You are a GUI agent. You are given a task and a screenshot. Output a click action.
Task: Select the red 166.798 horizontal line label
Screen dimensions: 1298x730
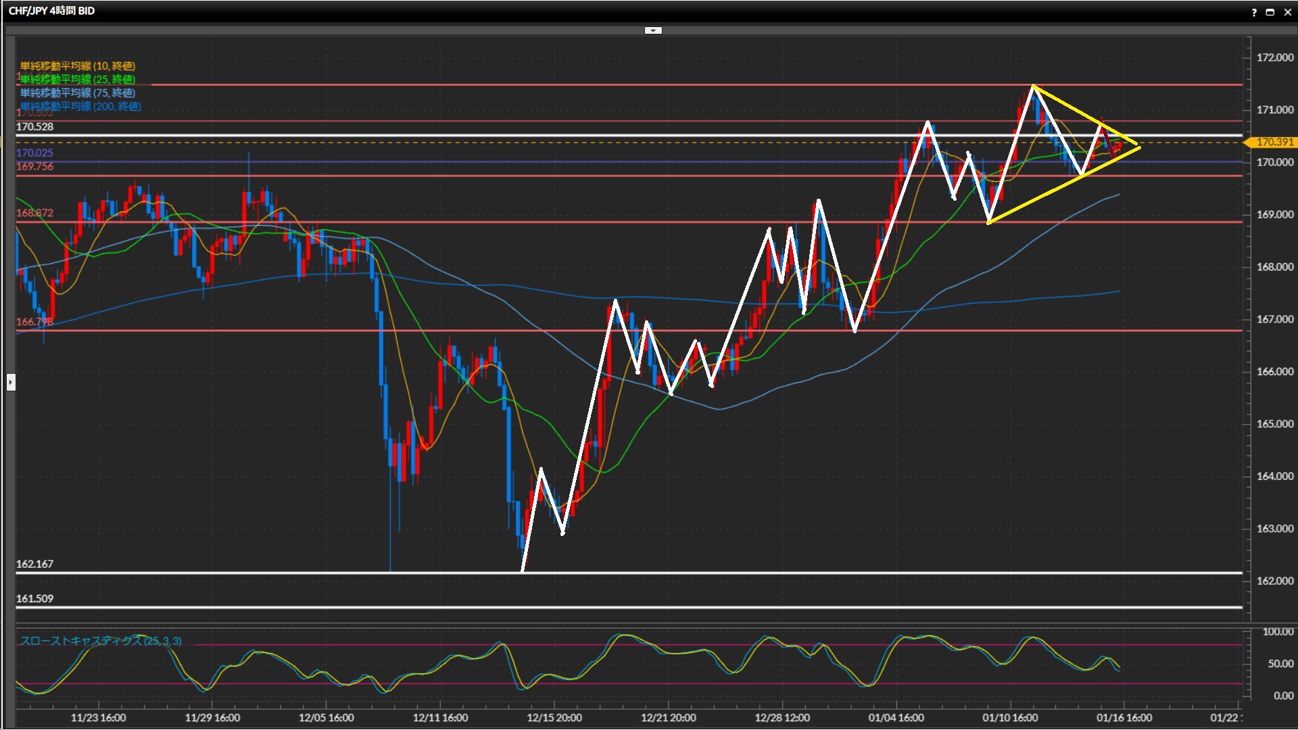coord(34,322)
